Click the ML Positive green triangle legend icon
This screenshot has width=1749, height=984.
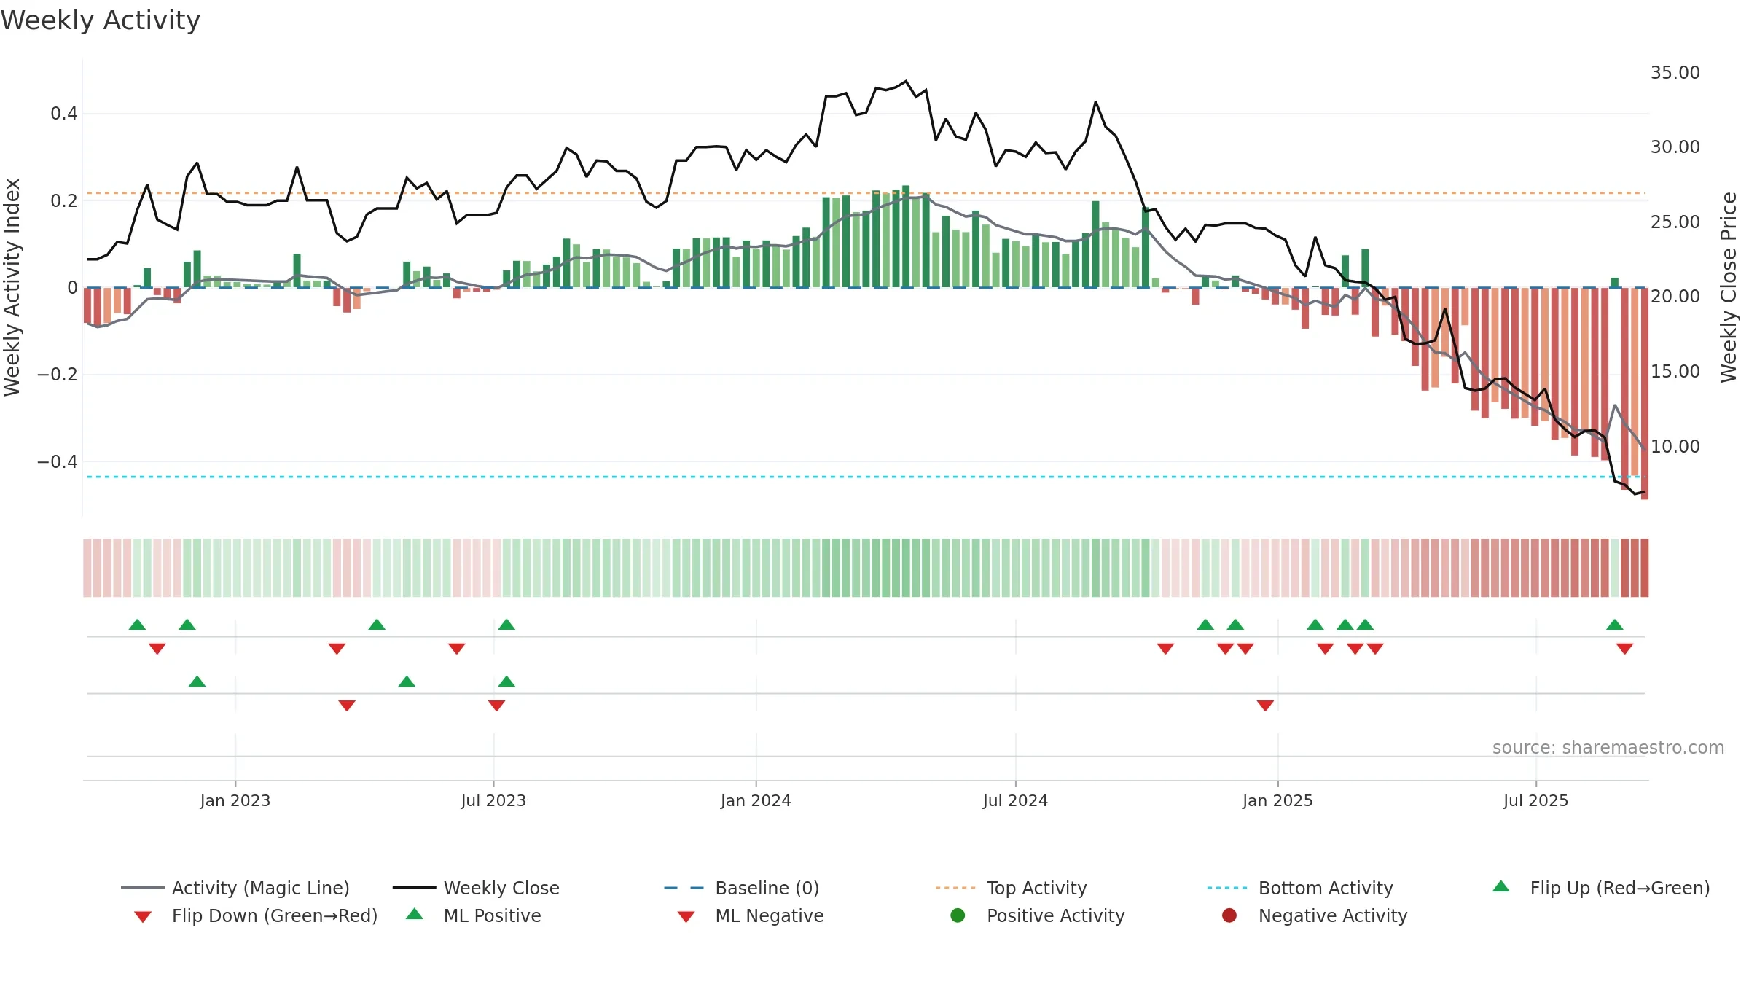pyautogui.click(x=414, y=914)
